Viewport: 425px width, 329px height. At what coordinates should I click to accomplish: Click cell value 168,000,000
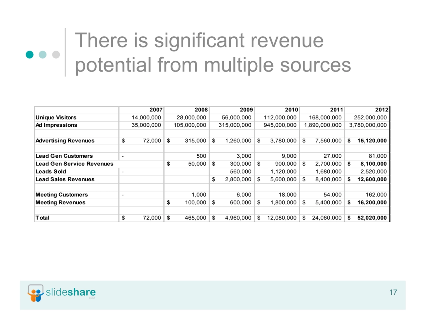tap(325, 117)
